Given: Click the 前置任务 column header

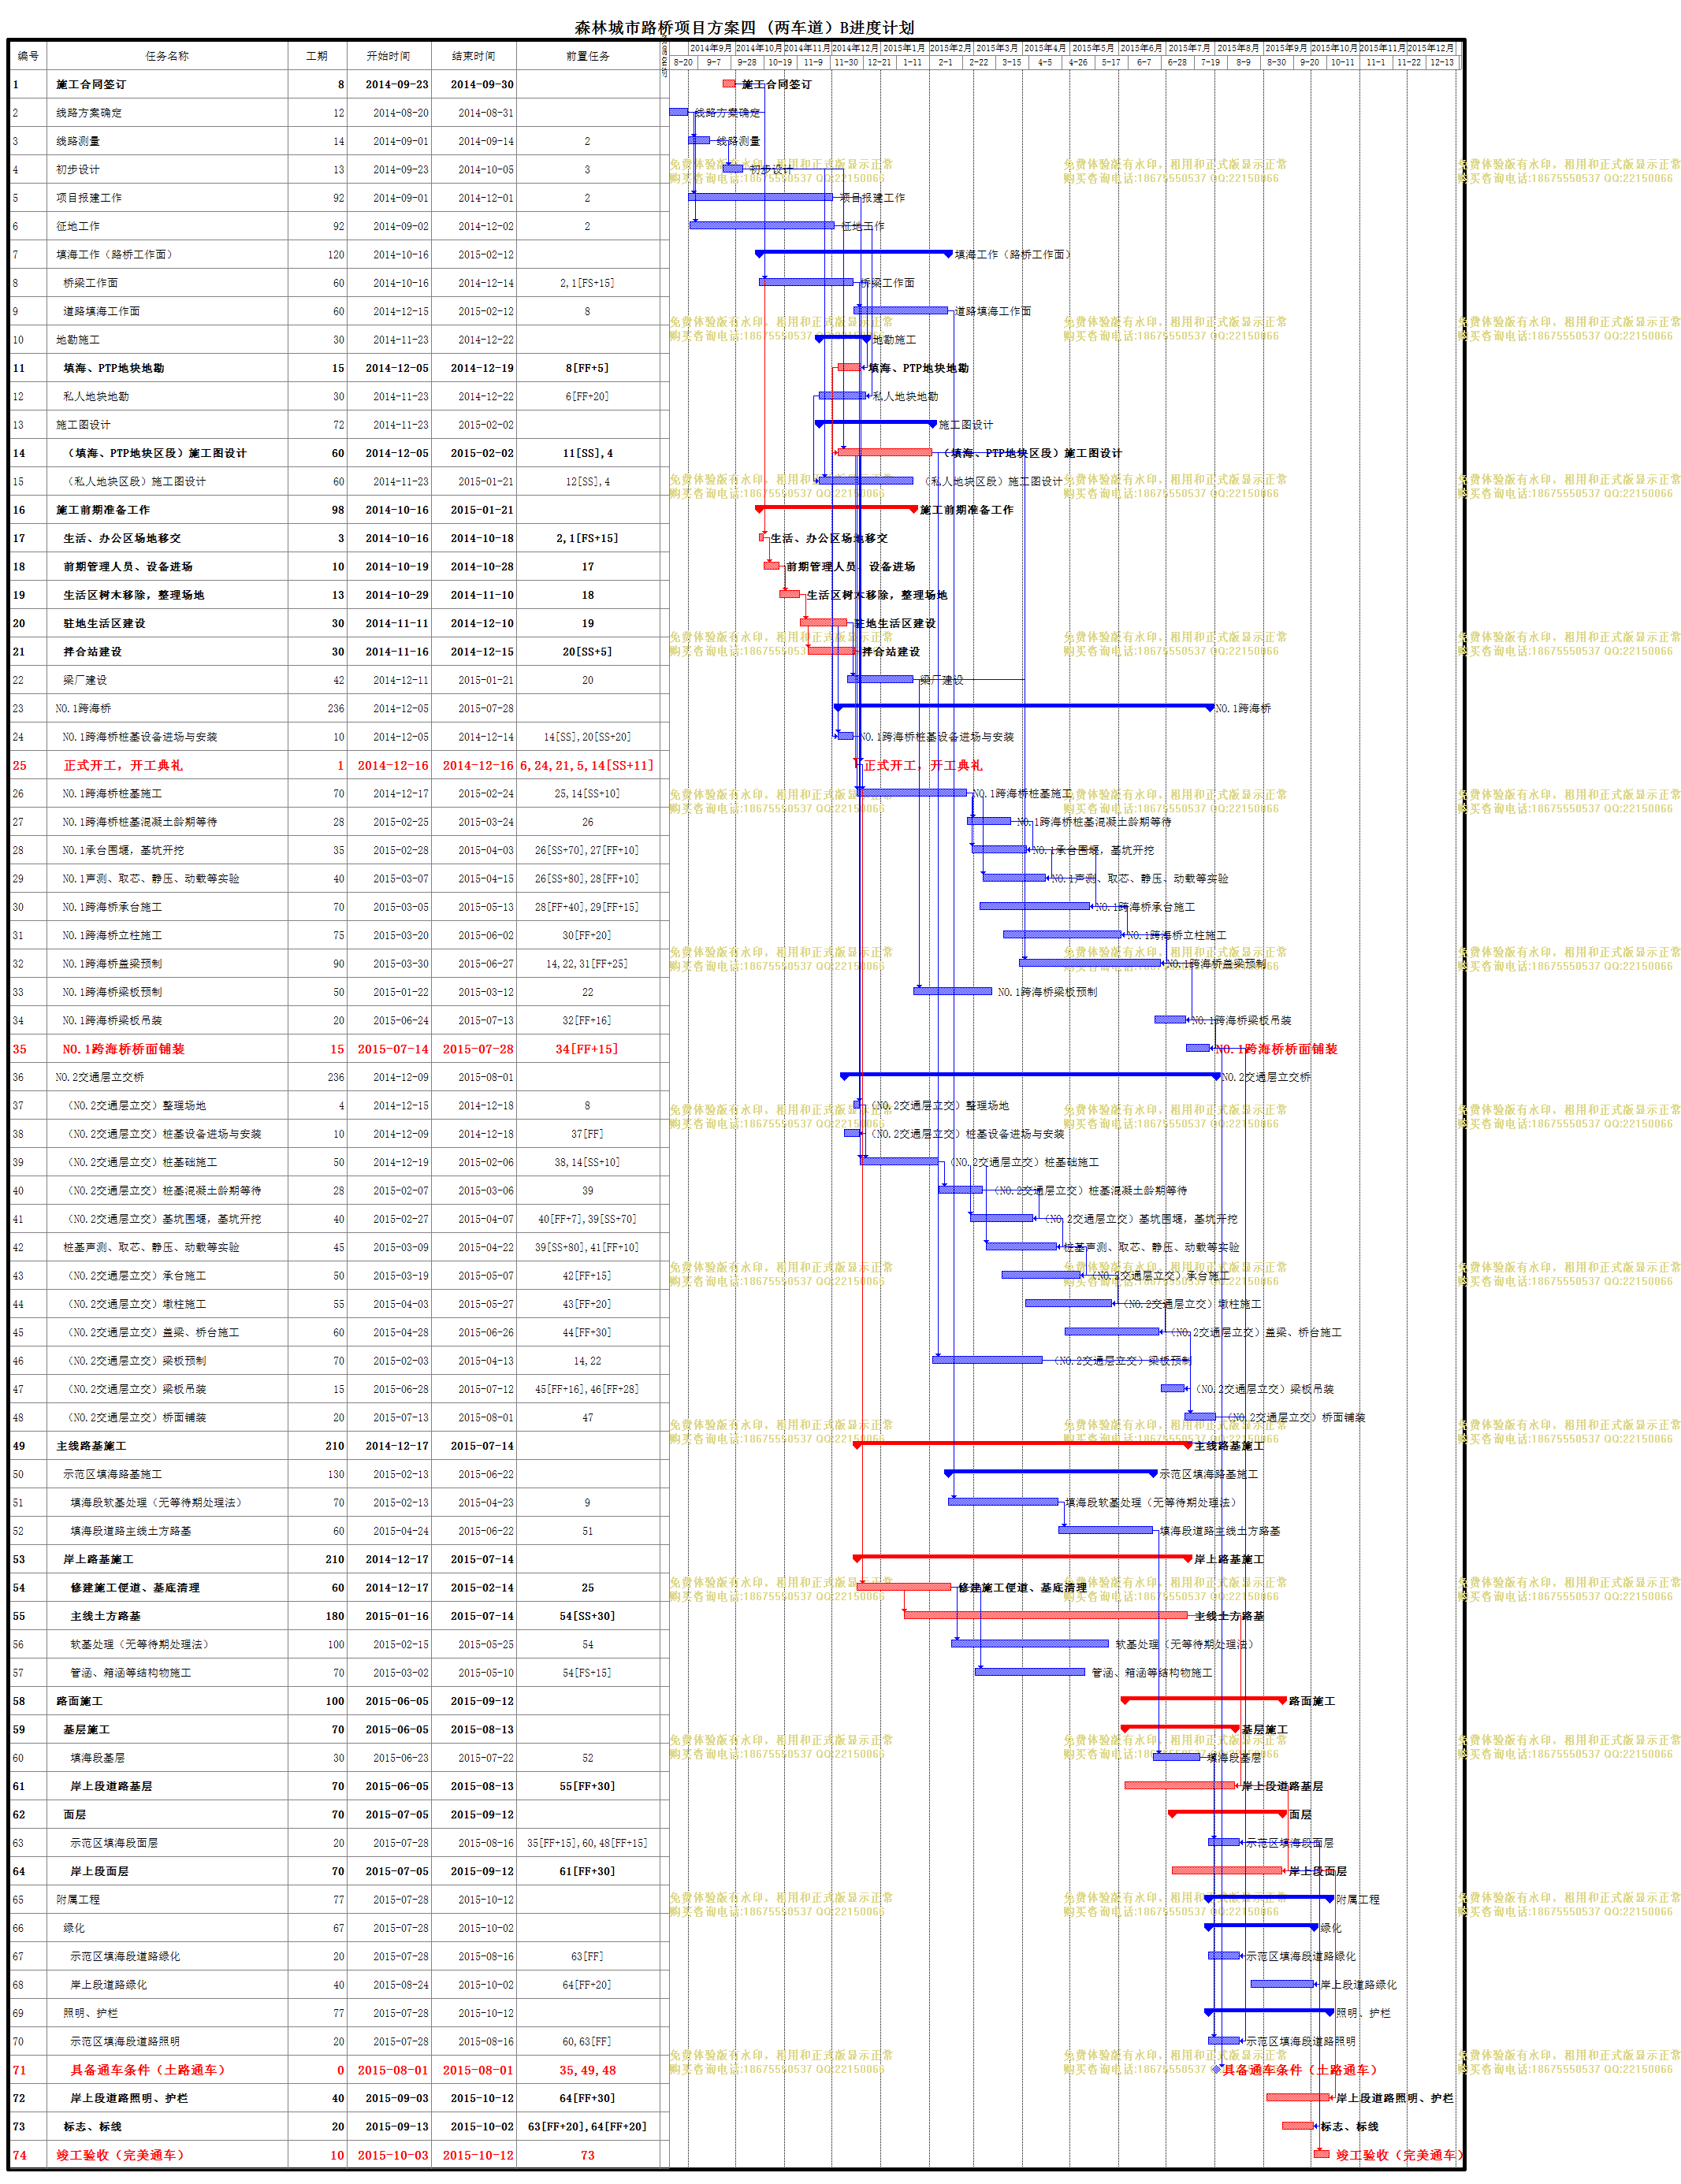Looking at the screenshot, I should (x=588, y=56).
